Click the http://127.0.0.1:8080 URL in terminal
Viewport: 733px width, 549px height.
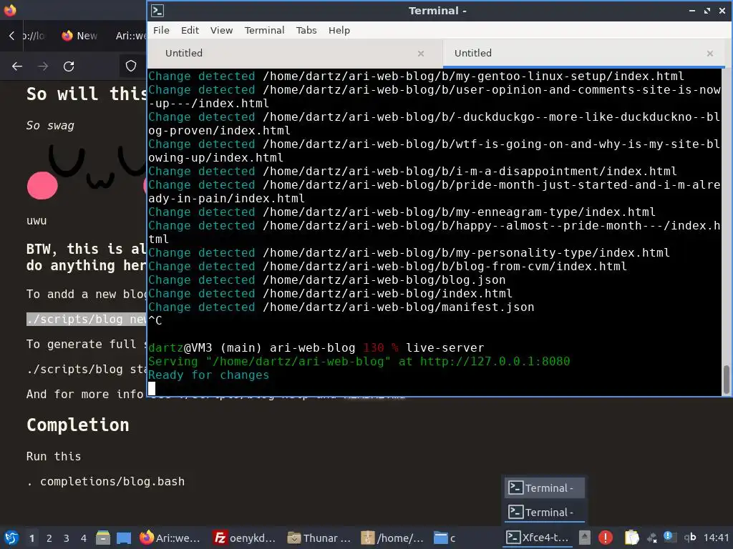click(x=495, y=361)
